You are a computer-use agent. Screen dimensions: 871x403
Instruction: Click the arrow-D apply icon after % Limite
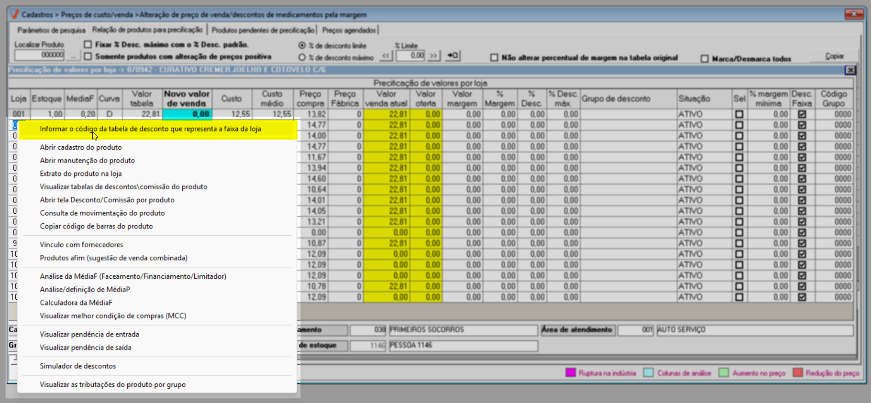coord(452,55)
